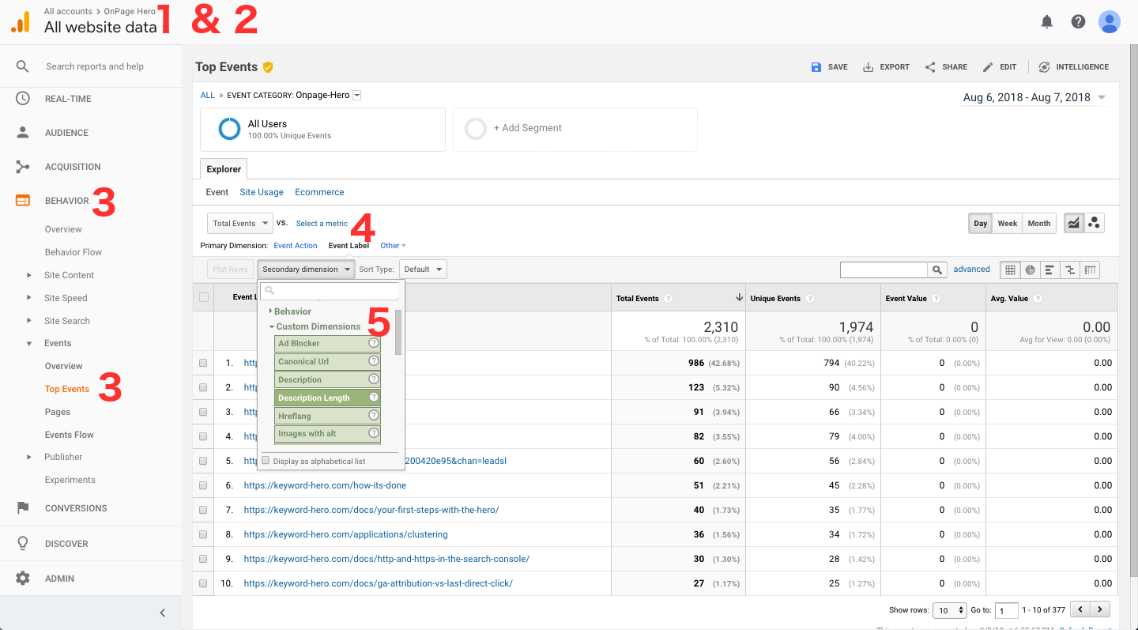Open the date range Aug 6 - Aug 7 picker

(1034, 98)
